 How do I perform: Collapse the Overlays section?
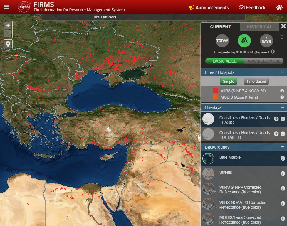click(x=282, y=107)
